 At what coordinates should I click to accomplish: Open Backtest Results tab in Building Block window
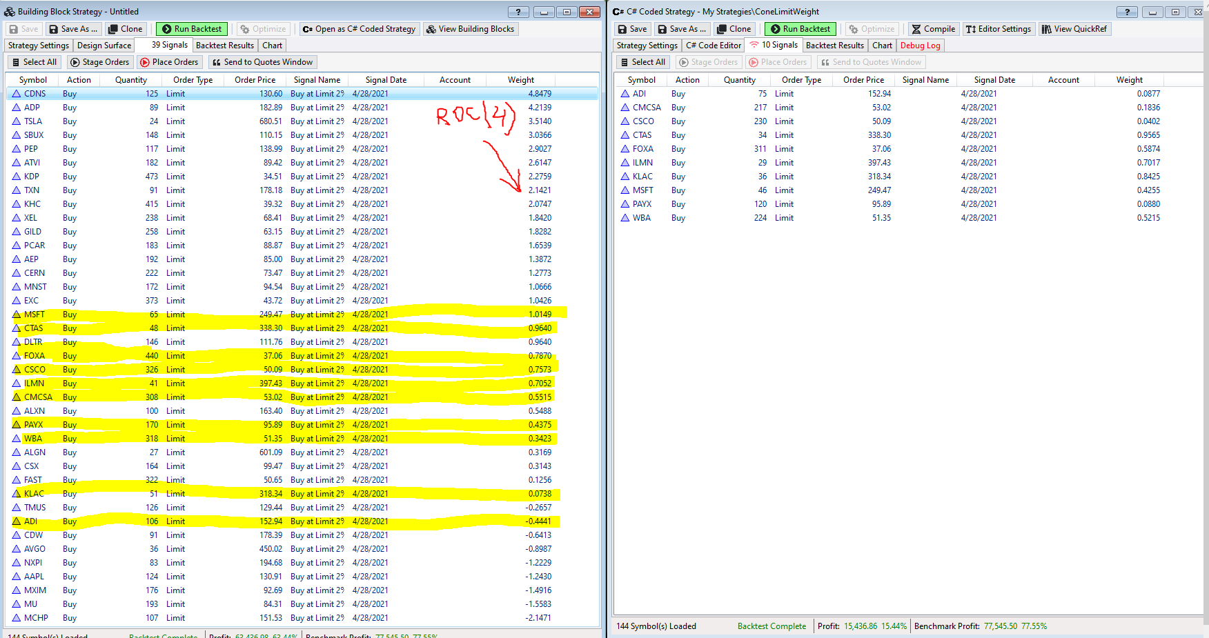225,46
